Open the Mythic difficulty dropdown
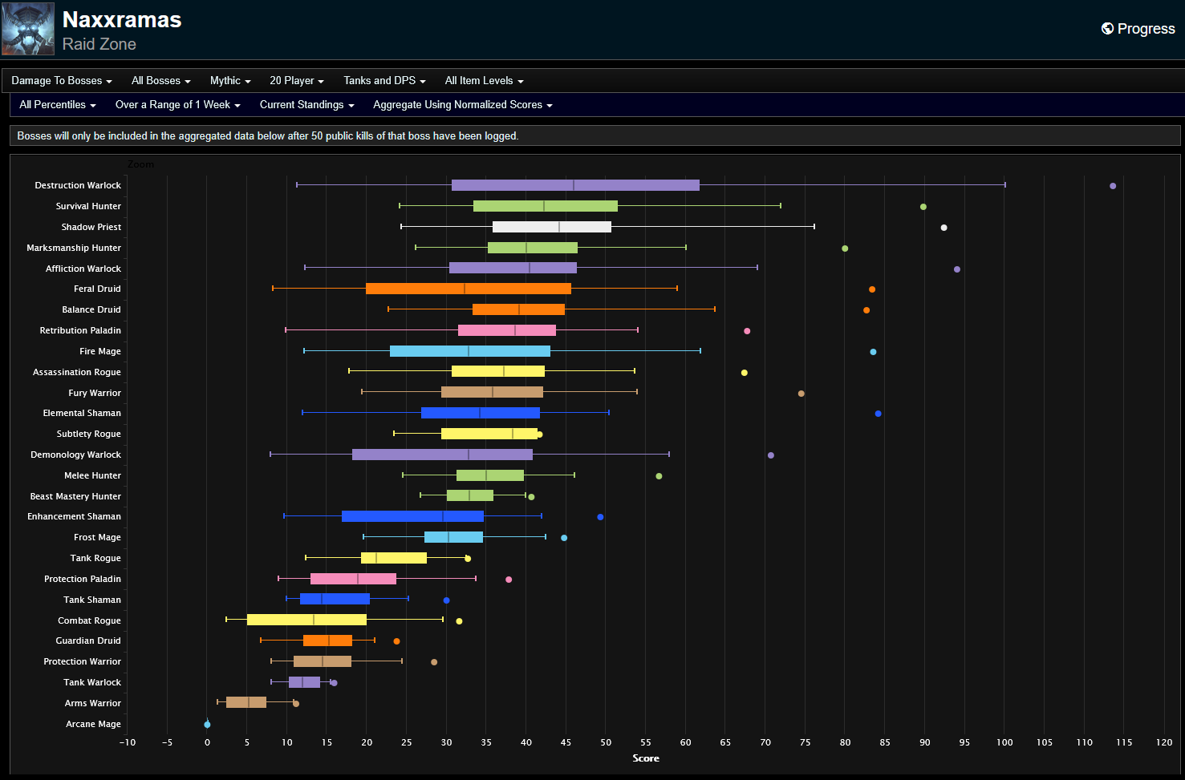This screenshot has width=1185, height=780. coord(230,81)
